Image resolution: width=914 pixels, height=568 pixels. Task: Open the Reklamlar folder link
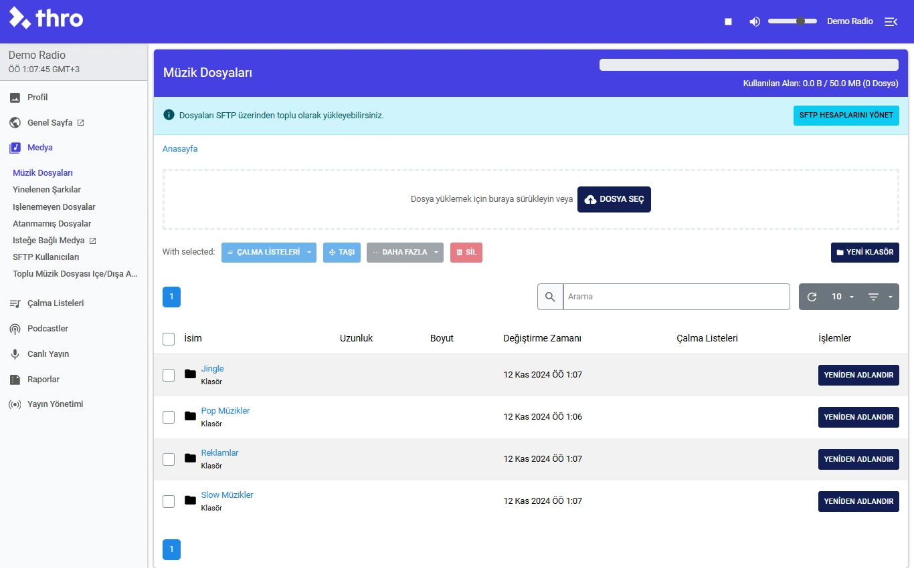pyautogui.click(x=219, y=453)
